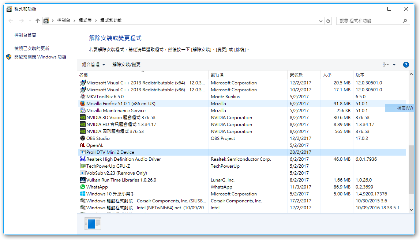Go up one level with up arrow
This screenshot has height=240, width=420.
[x=37, y=20]
